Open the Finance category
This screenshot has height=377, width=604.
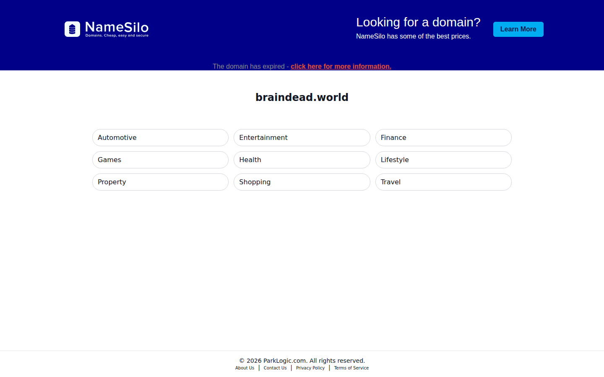(443, 137)
